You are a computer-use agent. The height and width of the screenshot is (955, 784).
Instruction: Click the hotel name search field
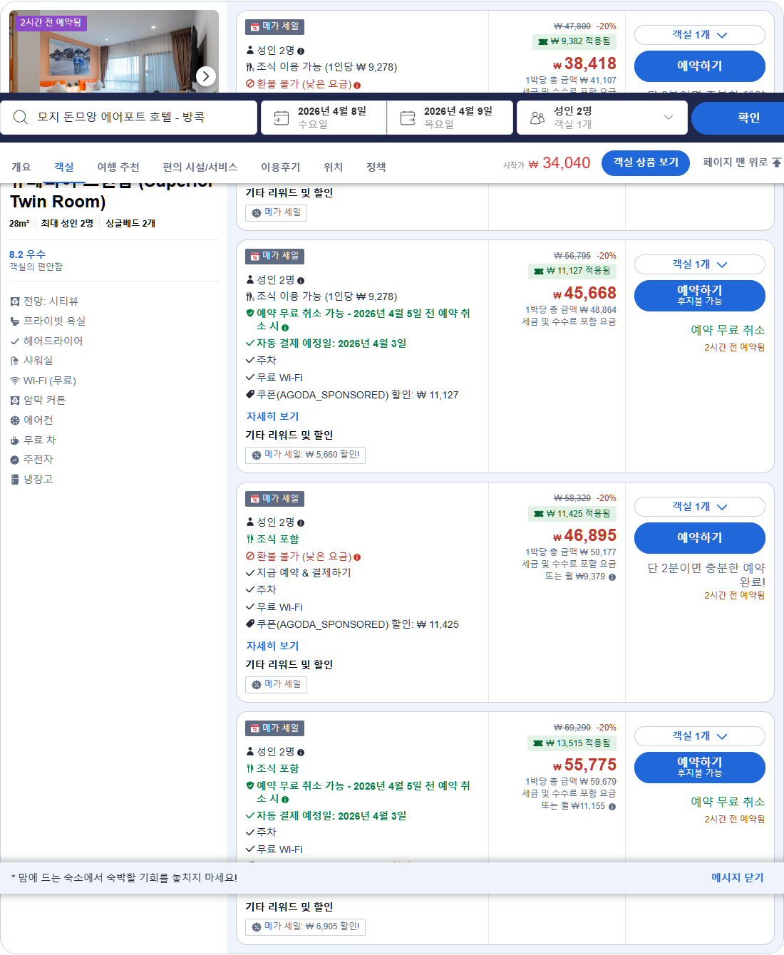pos(128,118)
